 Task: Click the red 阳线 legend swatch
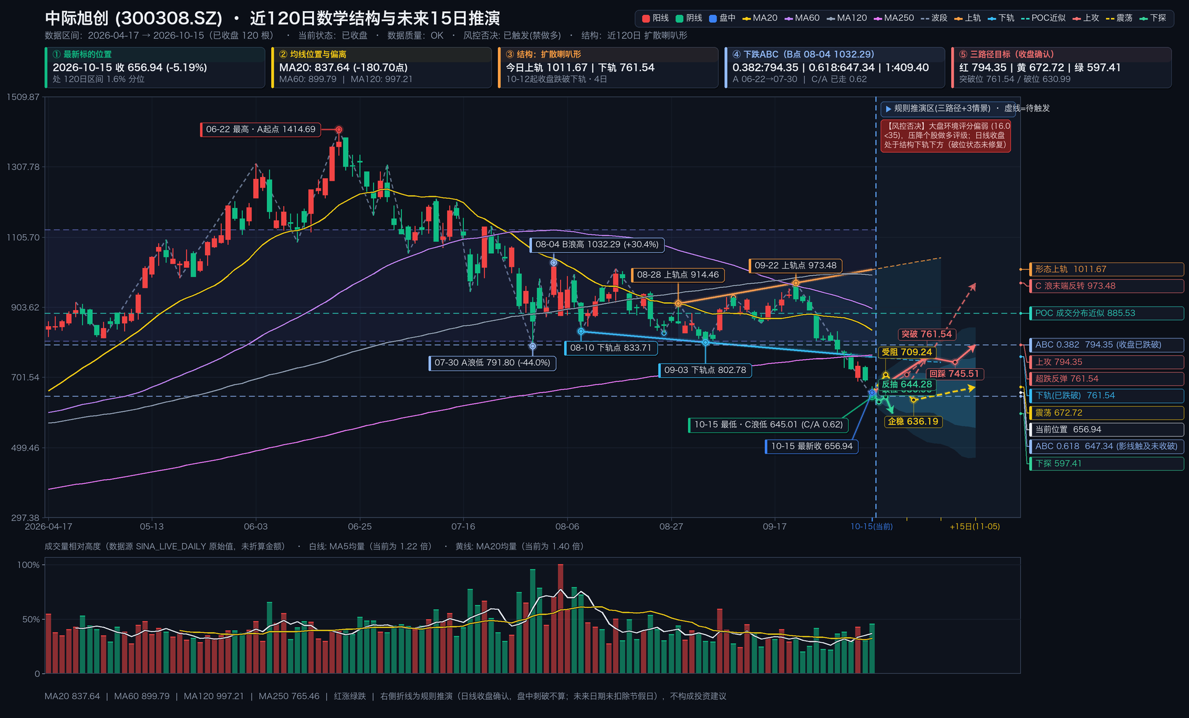click(x=646, y=19)
